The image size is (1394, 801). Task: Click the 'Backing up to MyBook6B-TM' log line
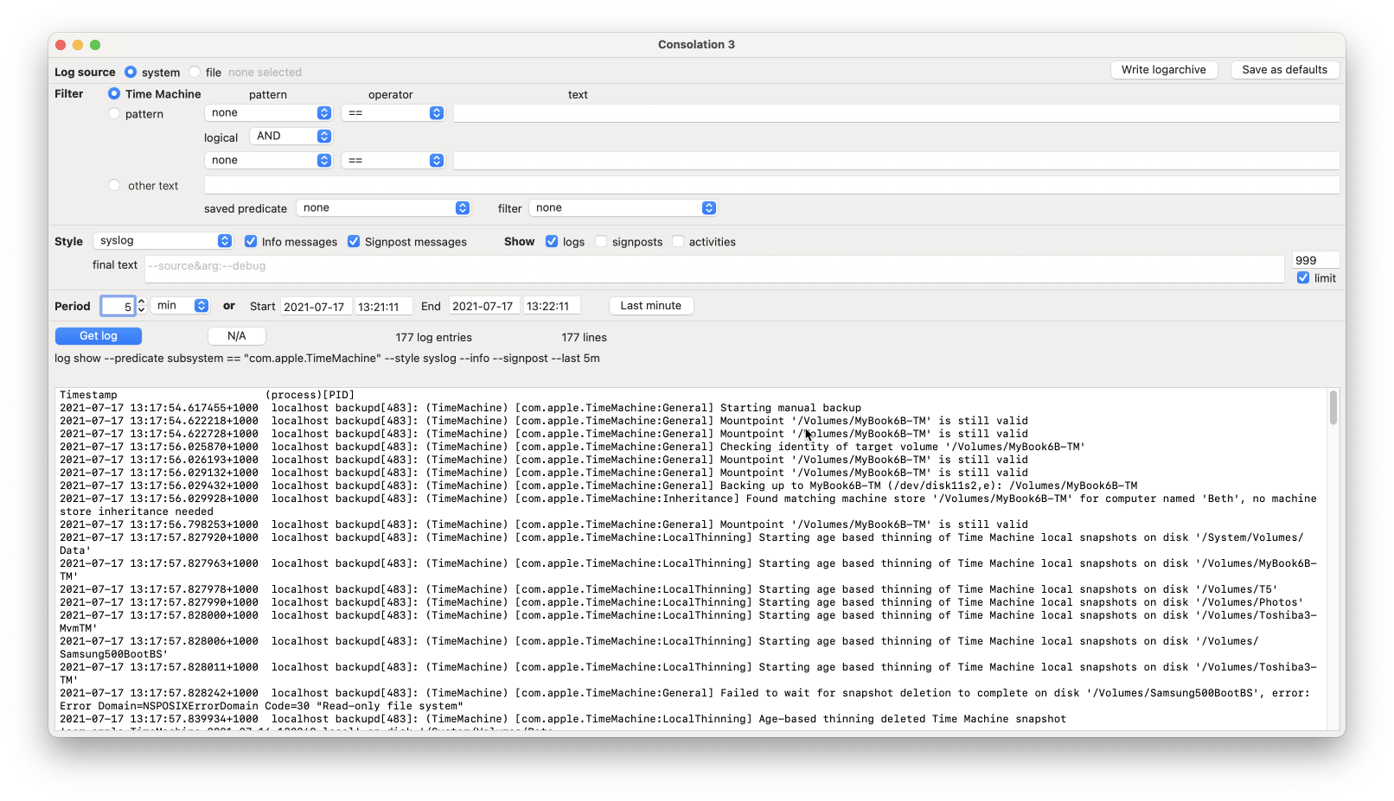coord(598,486)
